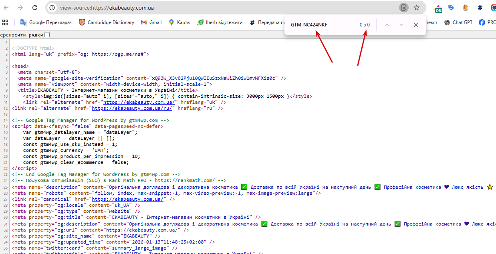Close the find bar
The height and width of the screenshot is (254, 496).
click(416, 25)
